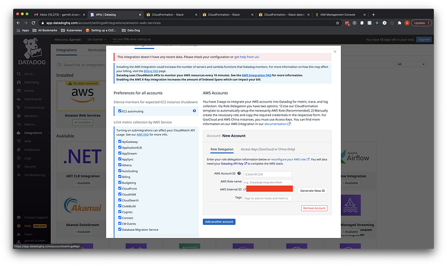Click the AWS Role name input field
This screenshot has width=447, height=266.
267,182
